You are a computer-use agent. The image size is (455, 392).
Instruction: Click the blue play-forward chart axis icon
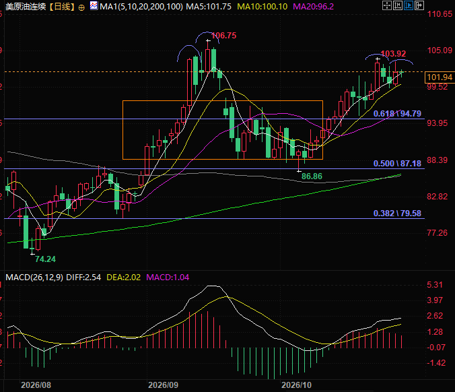point(409,5)
